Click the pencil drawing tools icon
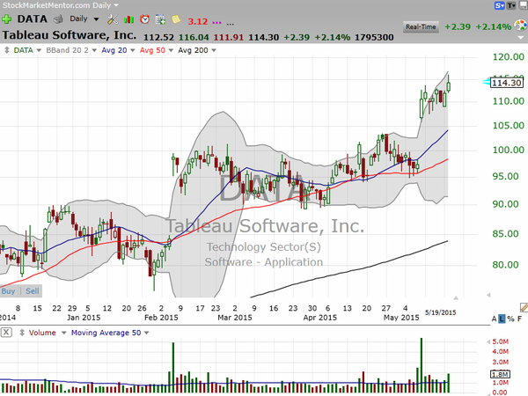The image size is (528, 396). click(524, 307)
